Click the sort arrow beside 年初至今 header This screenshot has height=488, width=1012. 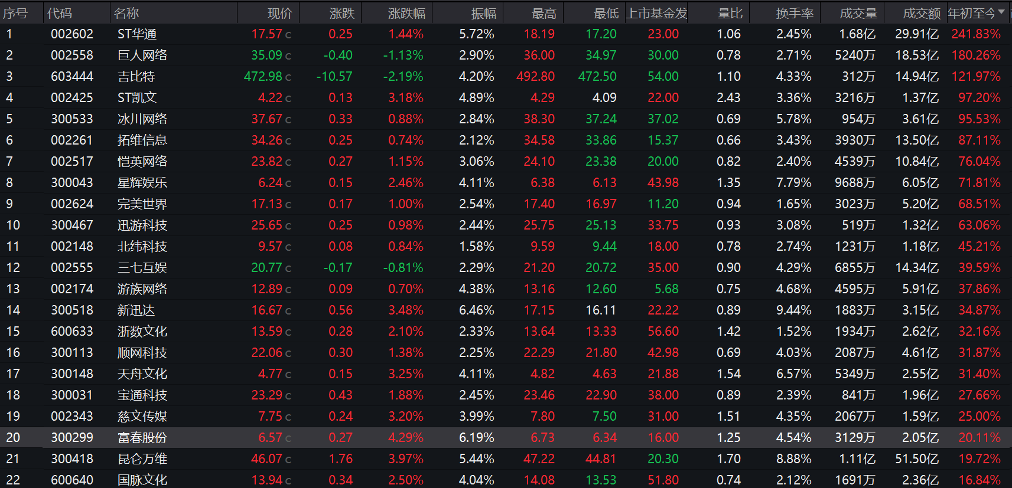point(1001,12)
